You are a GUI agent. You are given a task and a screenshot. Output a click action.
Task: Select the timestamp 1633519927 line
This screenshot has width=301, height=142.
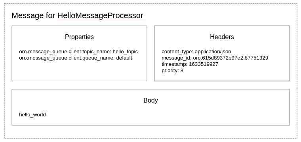point(190,64)
